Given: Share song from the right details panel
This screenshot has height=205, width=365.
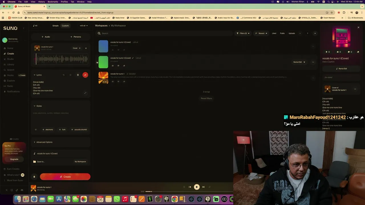Looking at the screenshot, I should point(358,52).
